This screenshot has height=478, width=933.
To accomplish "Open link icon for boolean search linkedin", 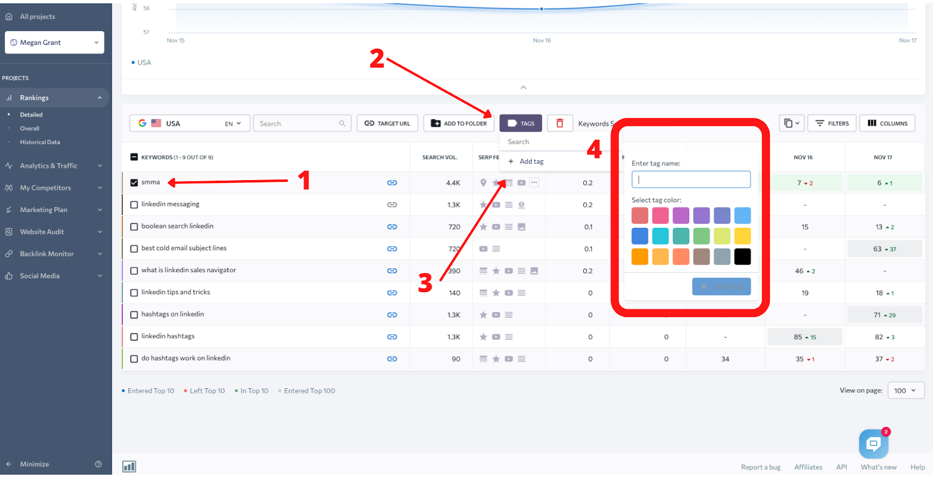I will 392,227.
